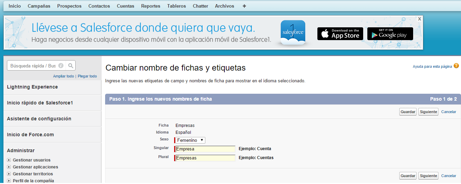Open the Chatter tab
The image size is (461, 184).
[x=200, y=6]
